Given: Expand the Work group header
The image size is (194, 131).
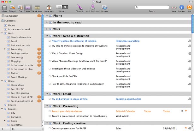Looking at the screenshot, I should 47,29.
